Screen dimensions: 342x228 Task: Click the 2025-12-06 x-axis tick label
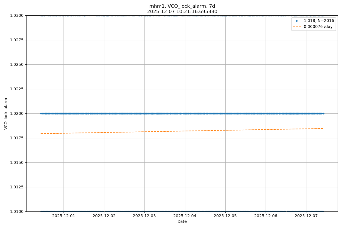(x=266, y=216)
